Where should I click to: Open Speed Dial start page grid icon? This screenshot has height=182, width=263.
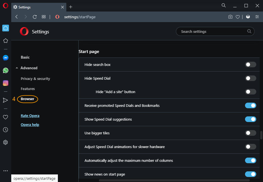click(44, 17)
